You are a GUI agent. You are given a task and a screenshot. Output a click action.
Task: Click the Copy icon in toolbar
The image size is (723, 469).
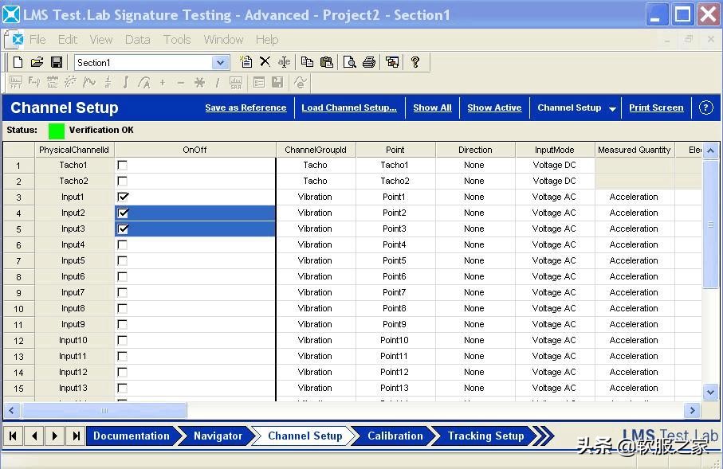(x=307, y=62)
